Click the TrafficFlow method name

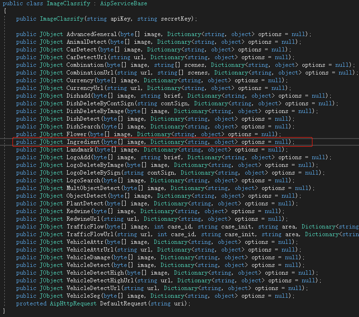[x=85, y=227]
